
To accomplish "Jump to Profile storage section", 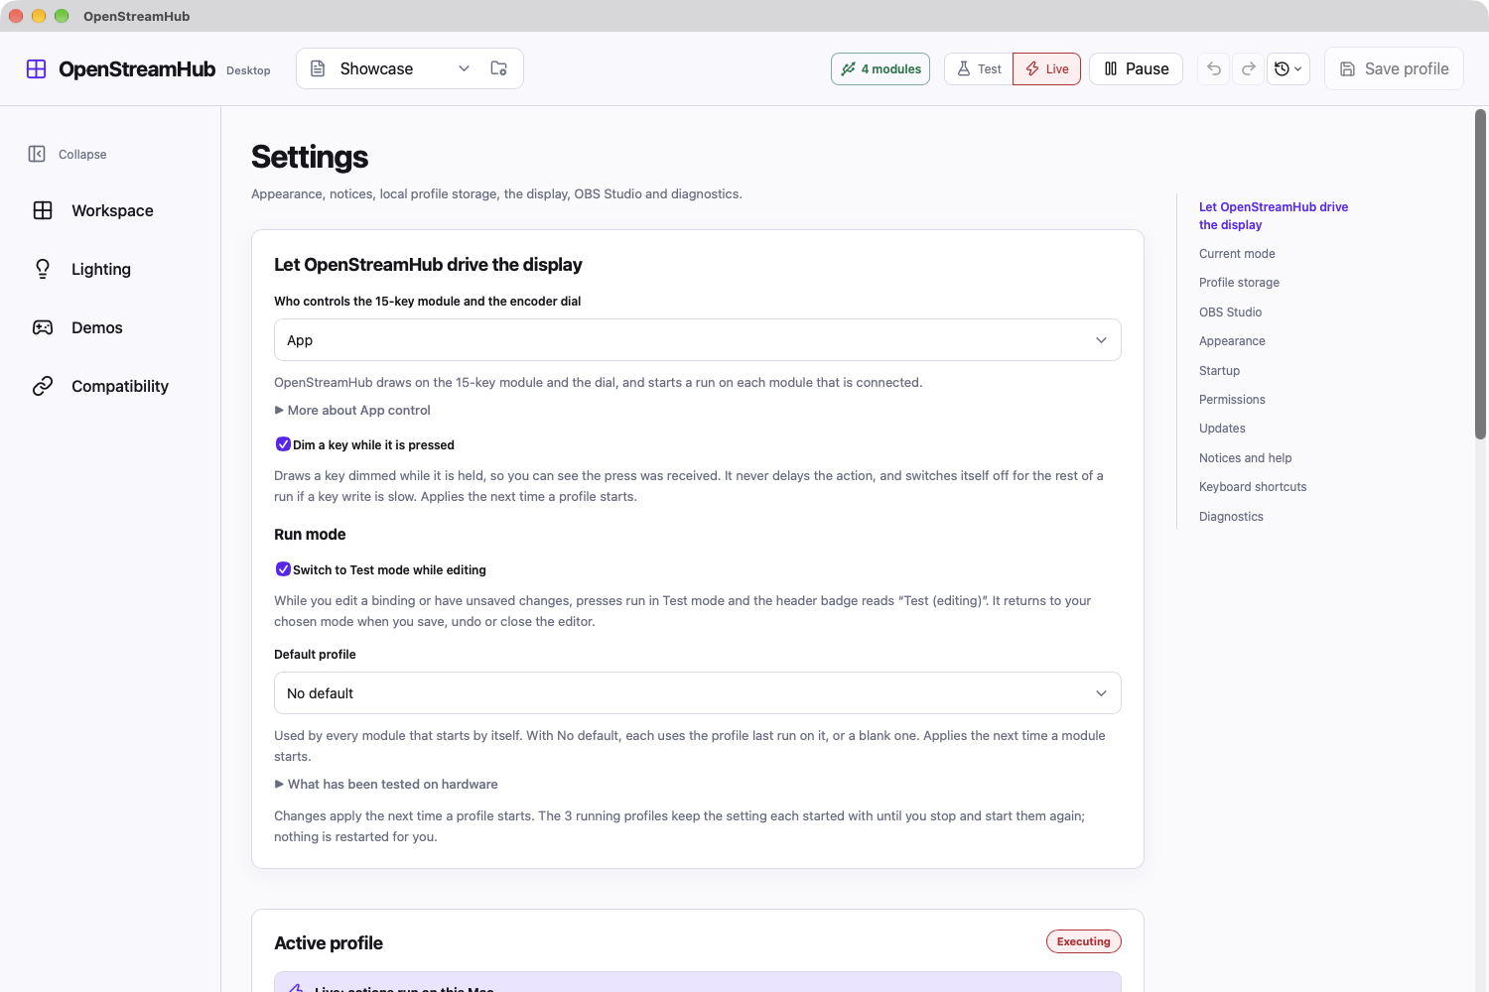I will pyautogui.click(x=1239, y=283).
